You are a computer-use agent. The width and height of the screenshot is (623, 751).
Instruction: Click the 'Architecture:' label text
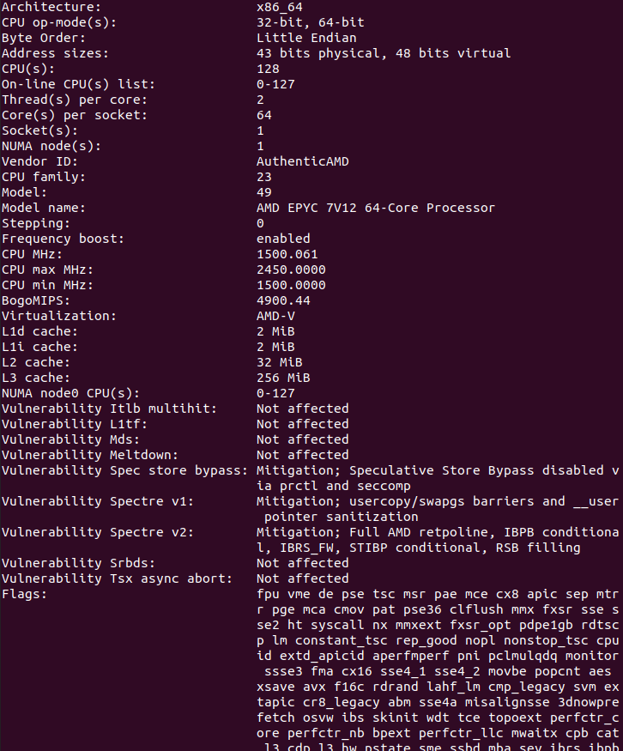(51, 7)
